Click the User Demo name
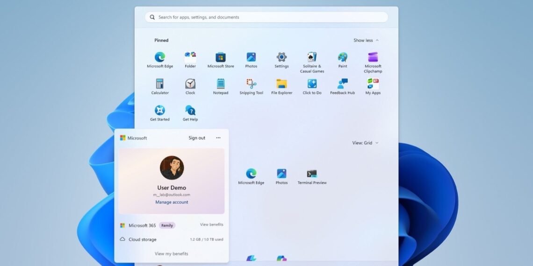The width and height of the screenshot is (533, 266). 172,188
